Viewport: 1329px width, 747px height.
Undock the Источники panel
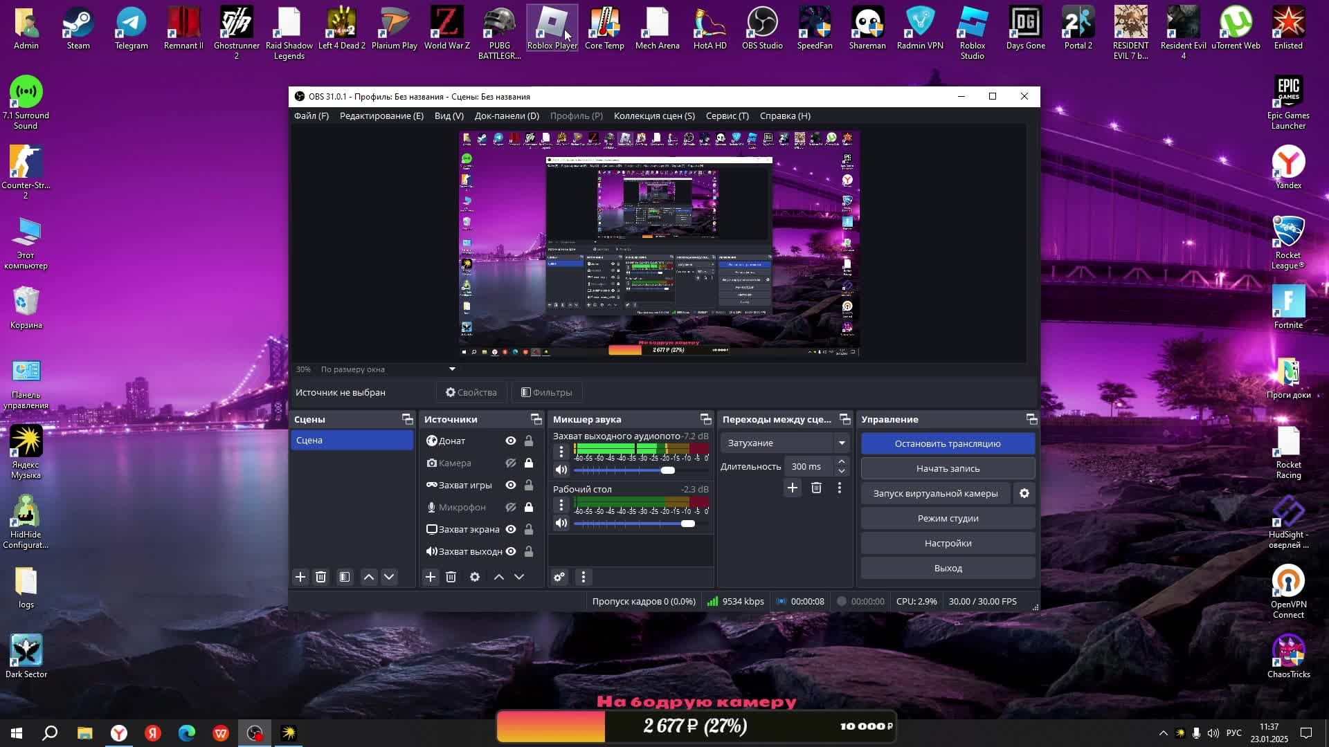point(536,419)
